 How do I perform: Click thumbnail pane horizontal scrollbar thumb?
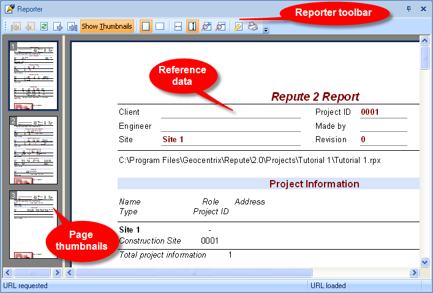(32, 272)
